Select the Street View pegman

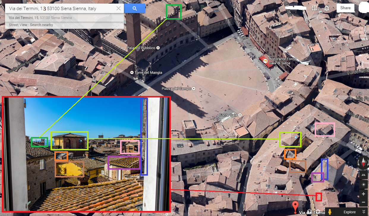click(330, 212)
